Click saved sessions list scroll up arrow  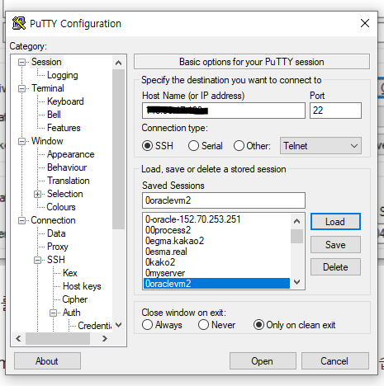(x=297, y=221)
